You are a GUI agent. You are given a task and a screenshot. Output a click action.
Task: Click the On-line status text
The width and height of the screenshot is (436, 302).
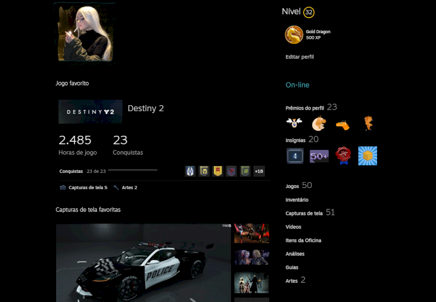(x=297, y=85)
